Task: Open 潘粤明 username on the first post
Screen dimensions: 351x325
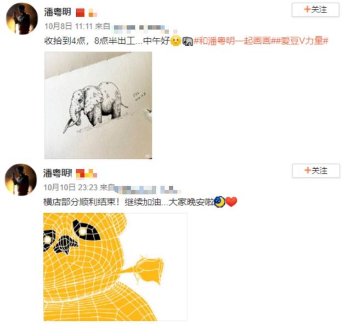Action: tap(58, 12)
